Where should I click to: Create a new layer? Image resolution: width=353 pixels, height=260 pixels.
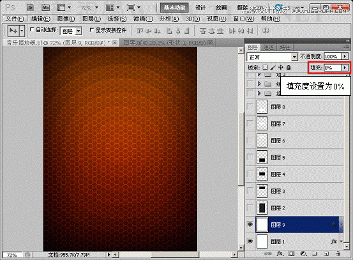[326, 254]
